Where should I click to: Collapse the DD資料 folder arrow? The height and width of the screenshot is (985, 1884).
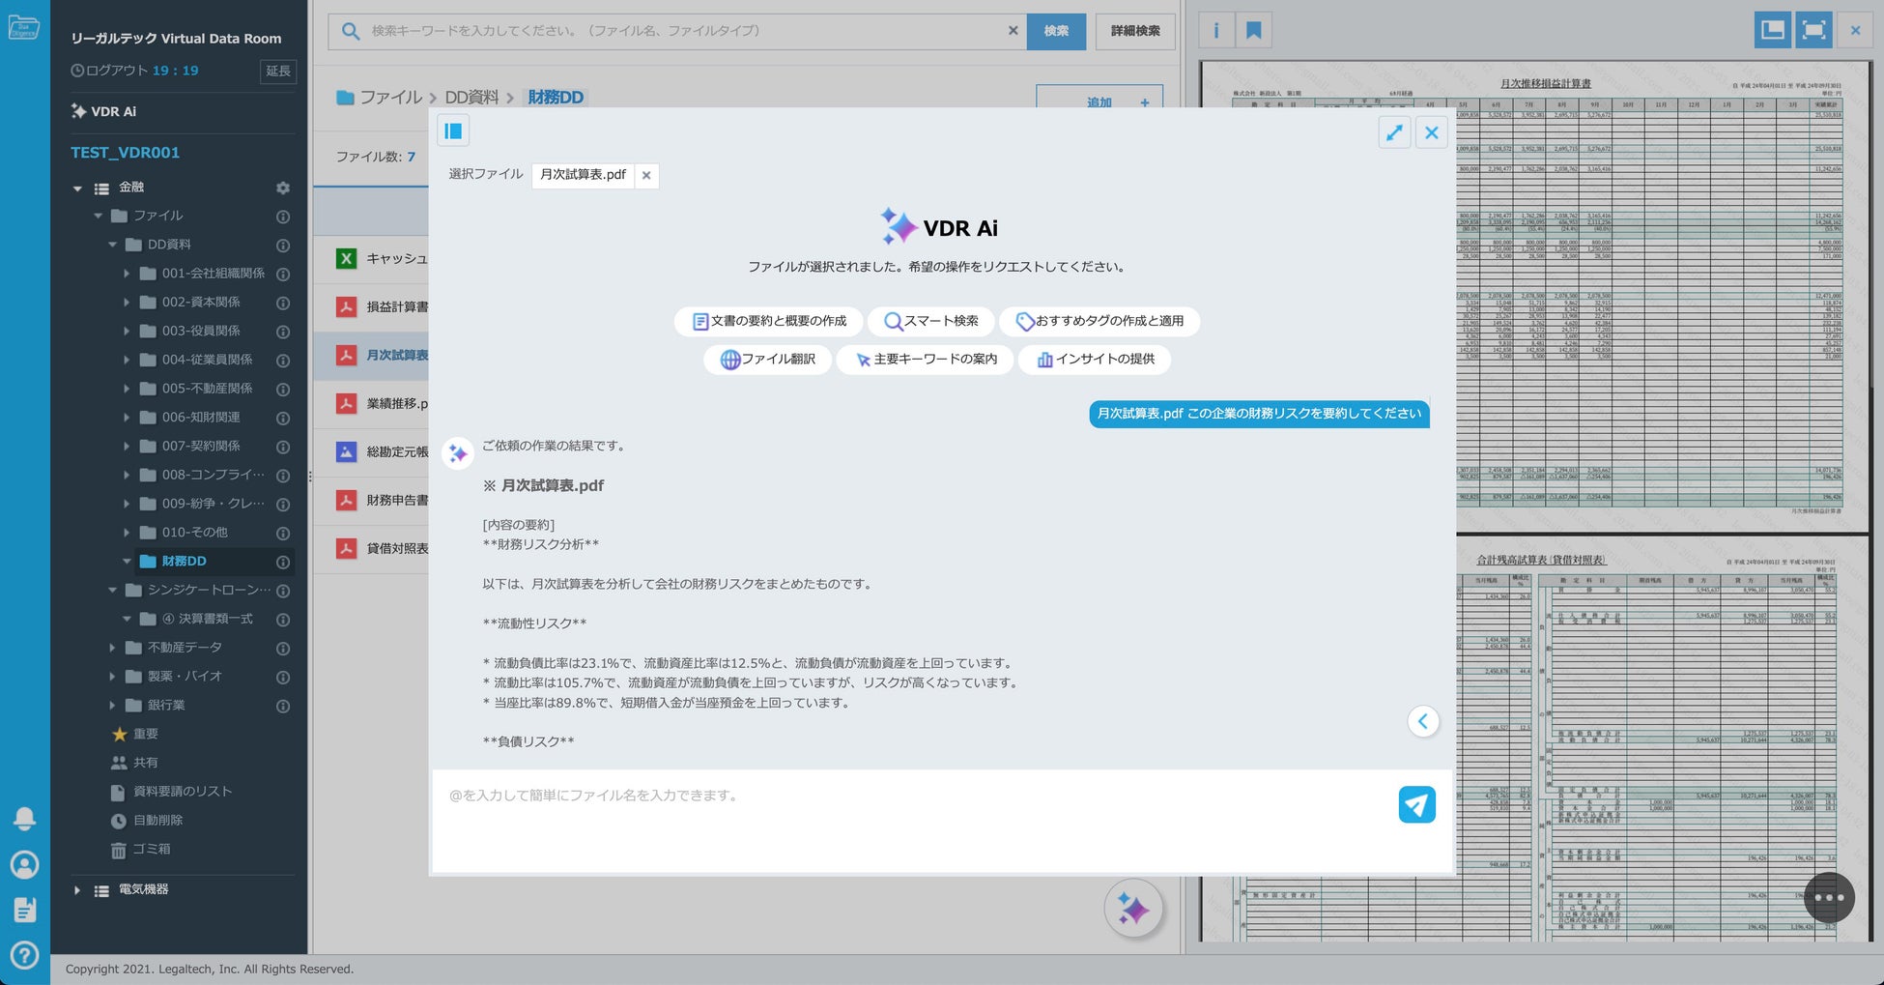point(112,245)
